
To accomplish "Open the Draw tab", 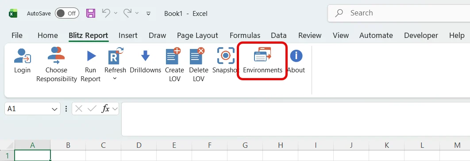I will click(x=158, y=35).
